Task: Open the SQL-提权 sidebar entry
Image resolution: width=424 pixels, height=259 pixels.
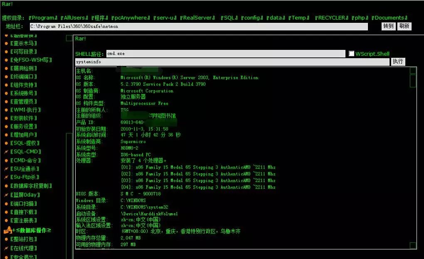Action: (x=25, y=143)
